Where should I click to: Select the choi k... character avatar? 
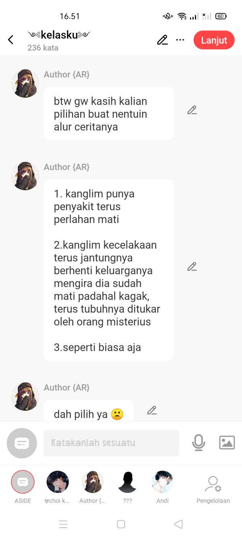point(57,487)
